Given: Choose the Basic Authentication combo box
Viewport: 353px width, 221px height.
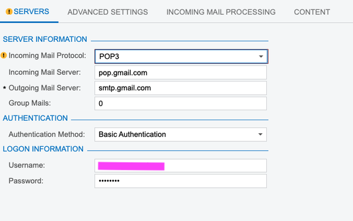Looking at the screenshot, I should point(180,134).
